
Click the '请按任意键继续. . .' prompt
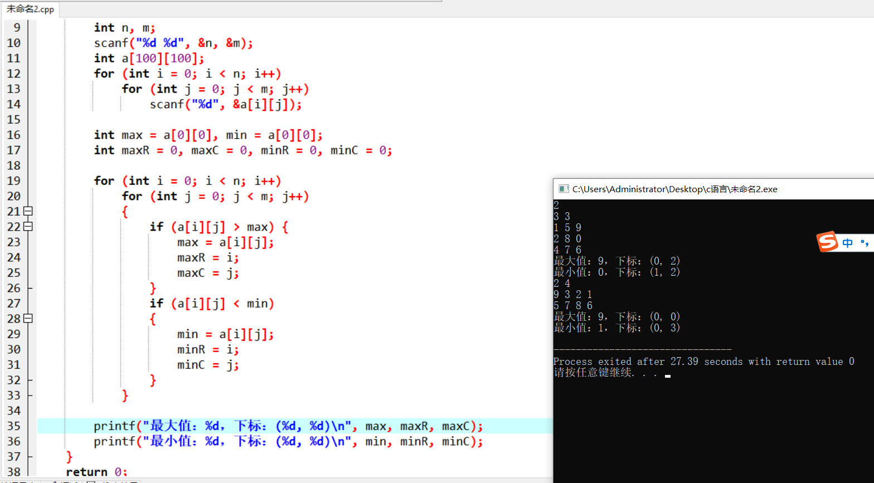coord(605,373)
